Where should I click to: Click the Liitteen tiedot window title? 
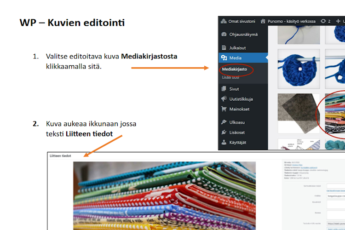[x=60, y=155]
